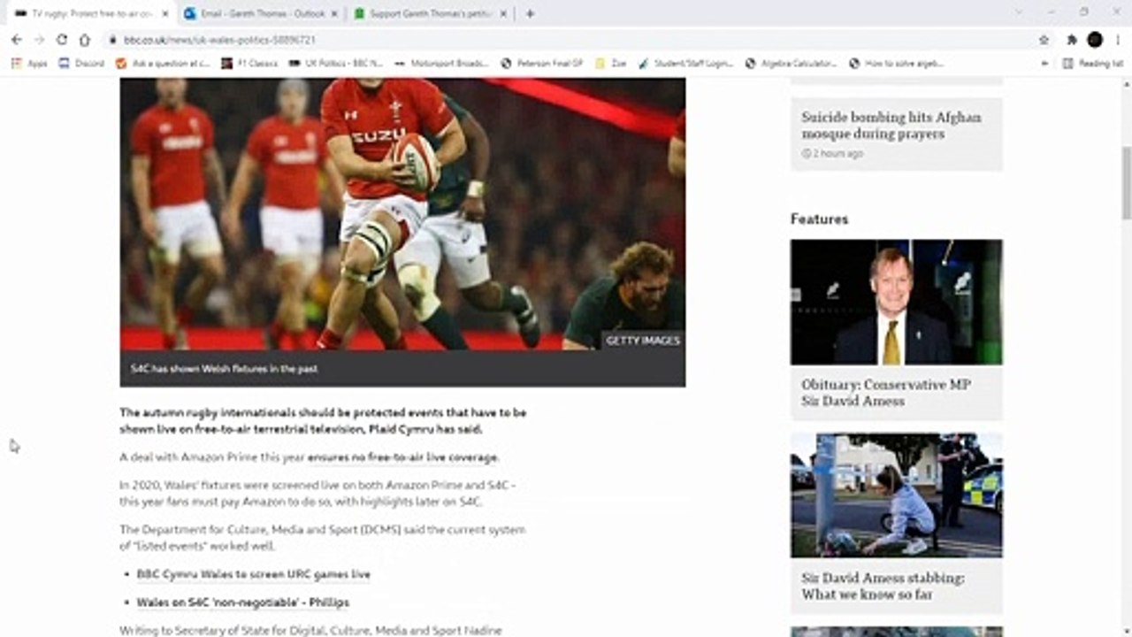
Task: Click the paragraph beginning 'In 2020, Wales' fixtures'
Action: tap(317, 494)
